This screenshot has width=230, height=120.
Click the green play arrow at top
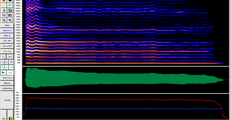[10, 5]
